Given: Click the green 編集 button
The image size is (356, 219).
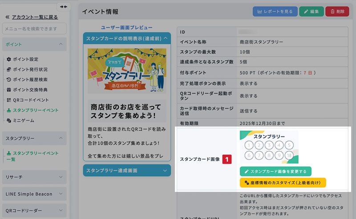Looking at the screenshot, I should (x=311, y=12).
